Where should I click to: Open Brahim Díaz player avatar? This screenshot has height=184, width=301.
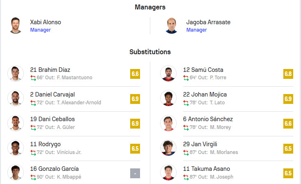(16, 74)
